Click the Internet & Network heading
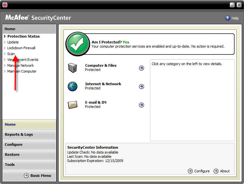The width and height of the screenshot is (244, 184). click(103, 84)
